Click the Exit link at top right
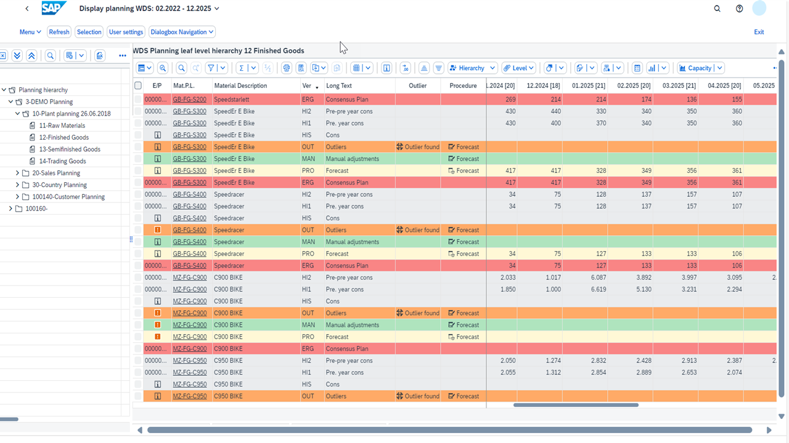 (x=759, y=31)
